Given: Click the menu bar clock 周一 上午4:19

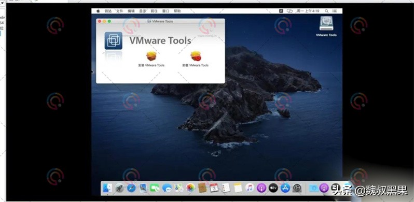Looking at the screenshot, I should (308, 11).
